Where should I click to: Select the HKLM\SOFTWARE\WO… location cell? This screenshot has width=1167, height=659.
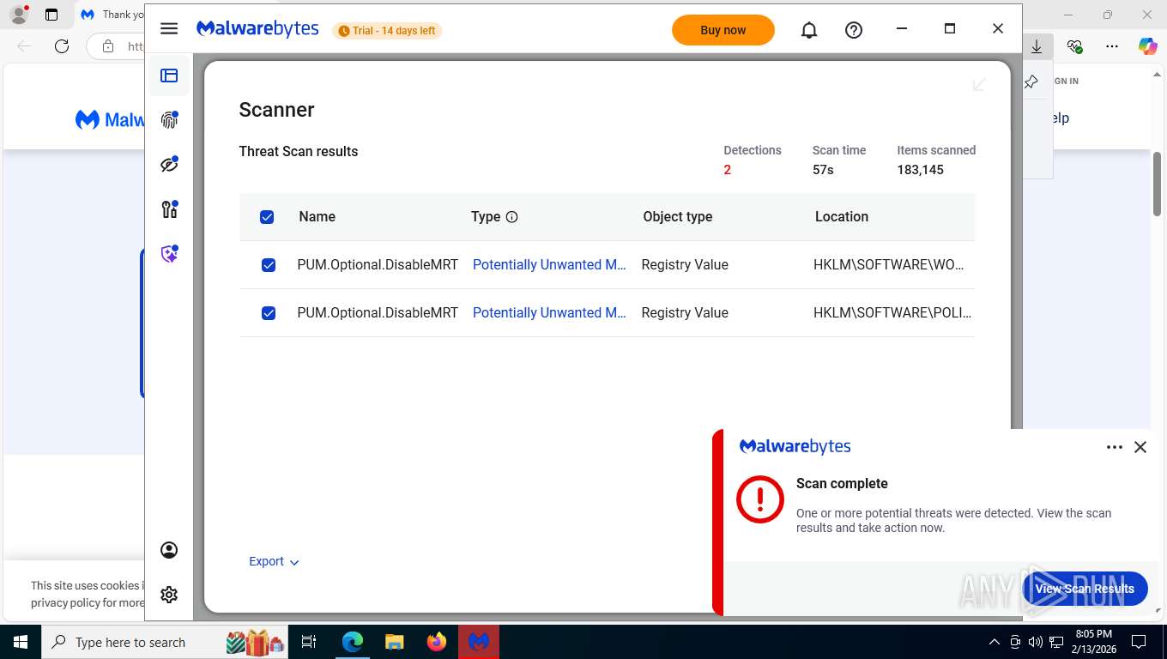[889, 264]
